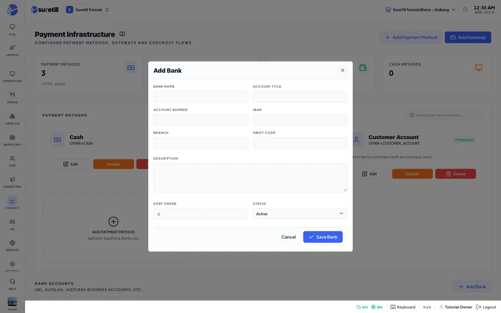Click the Search payment methods box

(445, 115)
